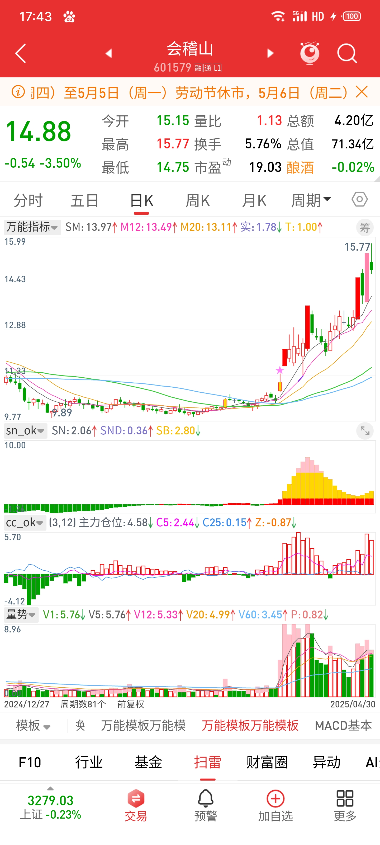Open the 异动 tab
The width and height of the screenshot is (380, 845).
click(x=326, y=762)
